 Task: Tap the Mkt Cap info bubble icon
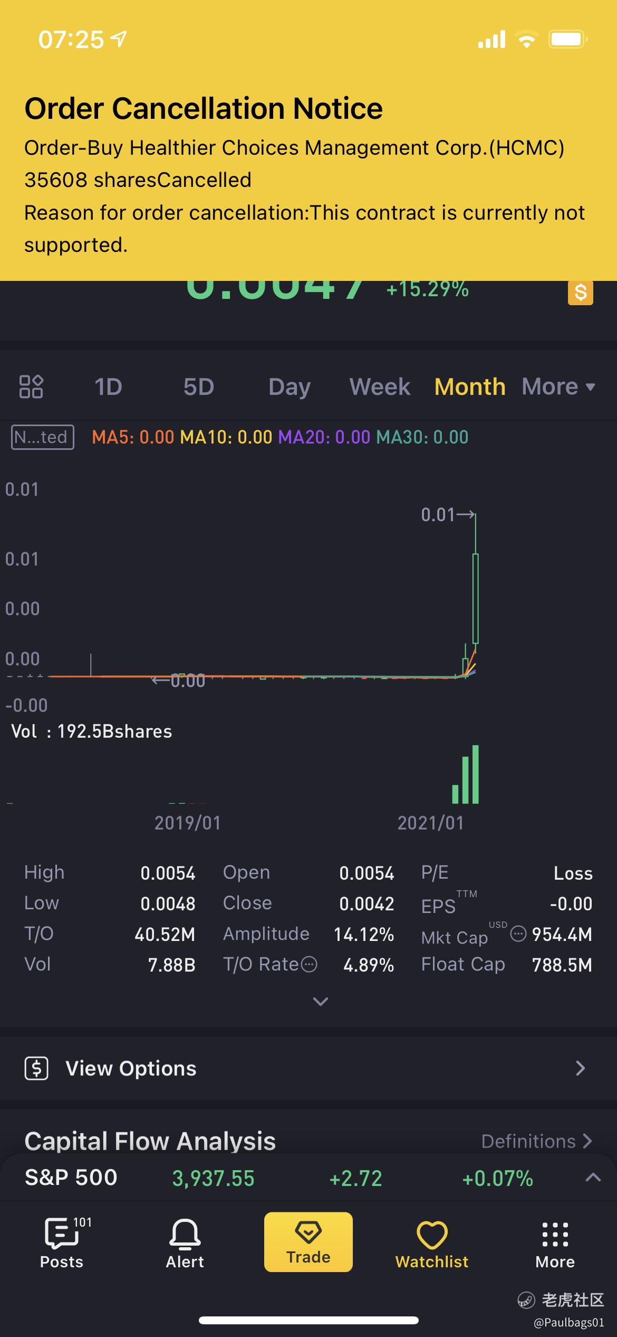[518, 934]
